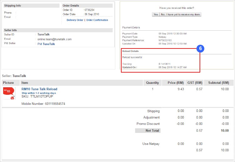Click the bold Net Total amount 10.00
The image size is (235, 162).
(x=225, y=131)
